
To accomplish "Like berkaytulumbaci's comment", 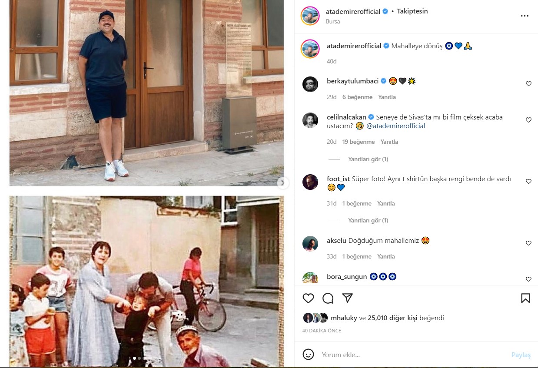I will pyautogui.click(x=528, y=84).
